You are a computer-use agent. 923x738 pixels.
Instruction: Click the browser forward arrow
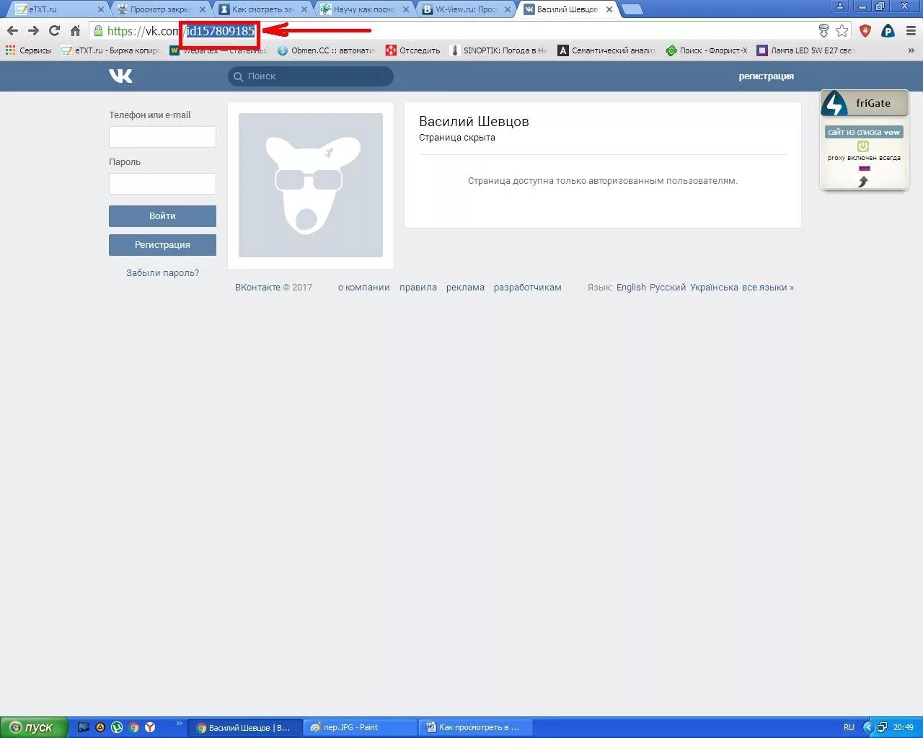click(33, 31)
